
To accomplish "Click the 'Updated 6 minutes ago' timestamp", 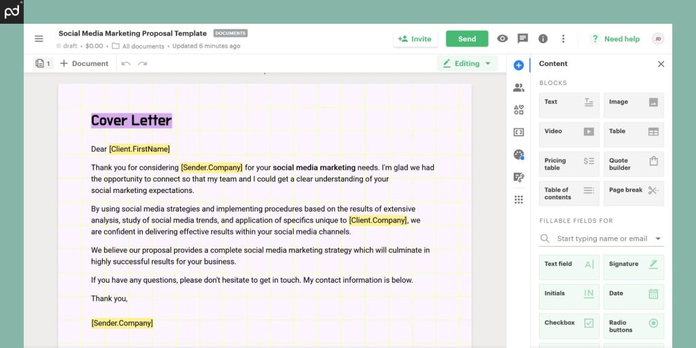I will (207, 46).
